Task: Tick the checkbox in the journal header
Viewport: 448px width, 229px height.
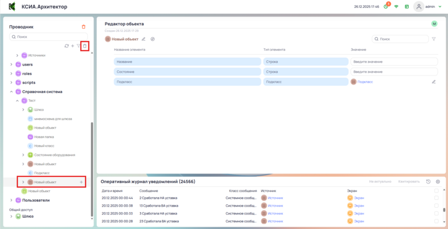Action: (437, 191)
